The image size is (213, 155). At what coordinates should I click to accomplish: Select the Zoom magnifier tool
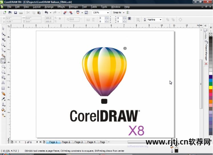pos(3,45)
